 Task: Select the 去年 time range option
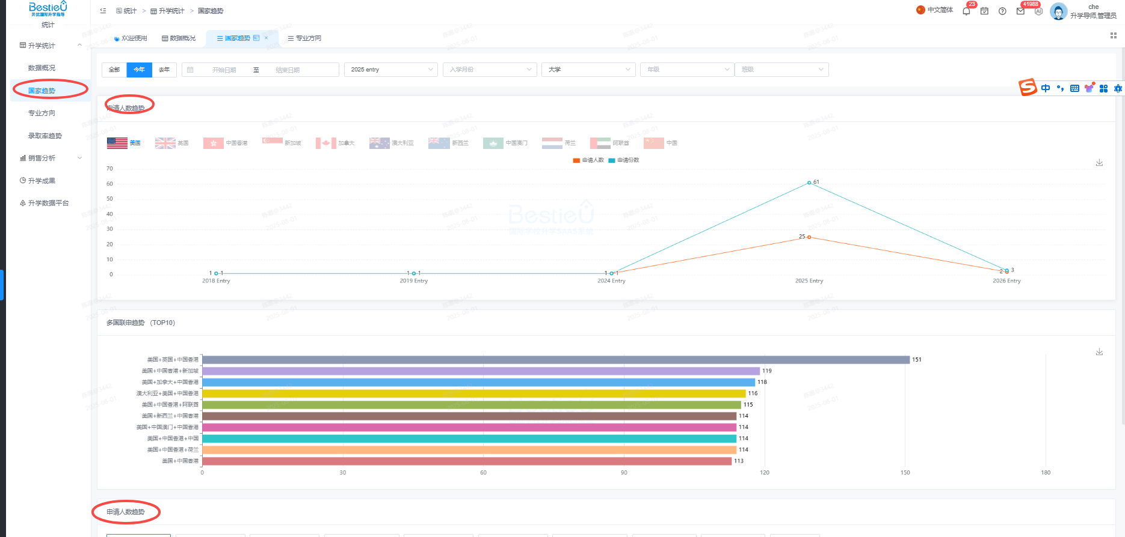click(164, 70)
